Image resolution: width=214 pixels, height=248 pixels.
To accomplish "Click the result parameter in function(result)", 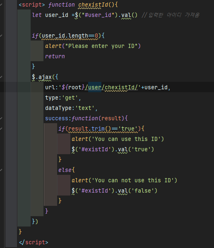I will pos(111,118).
